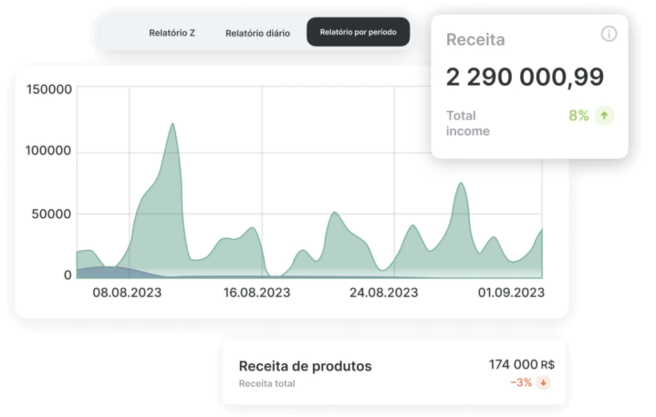This screenshot has height=417, width=656.
Task: Click the 150000 y-axis label
Action: (49, 90)
